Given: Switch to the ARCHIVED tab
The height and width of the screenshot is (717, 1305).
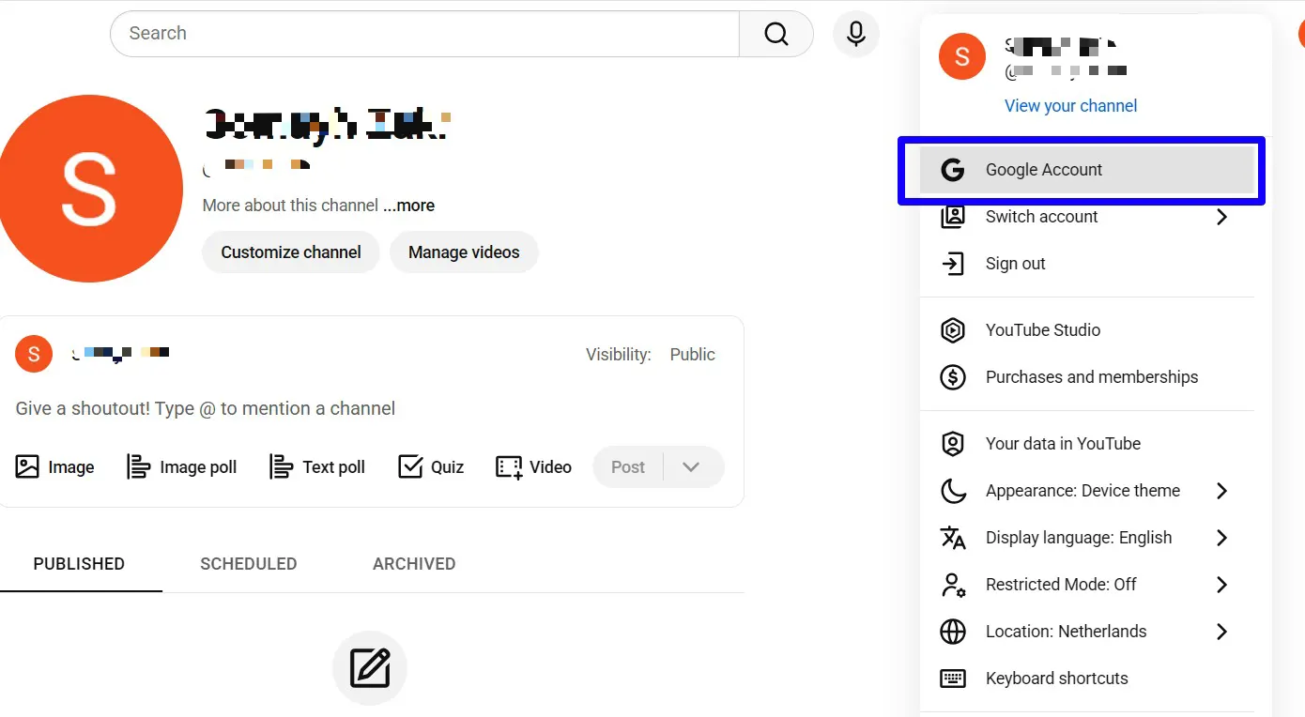Looking at the screenshot, I should (414, 564).
